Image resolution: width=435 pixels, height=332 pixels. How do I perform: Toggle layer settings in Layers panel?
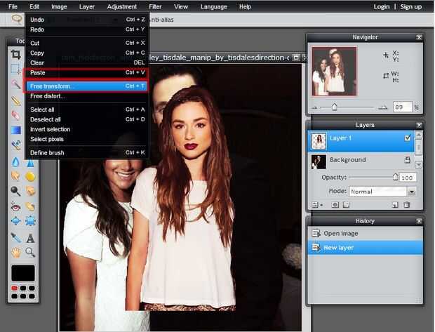[x=317, y=205]
